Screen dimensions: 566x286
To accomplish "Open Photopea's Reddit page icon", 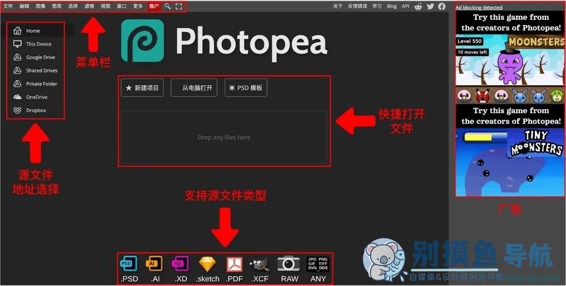I will (x=418, y=6).
